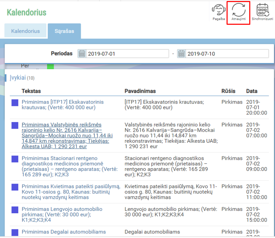Click the Data column header
Image resolution: width=275 pixels, height=238 pixels.
(x=252, y=91)
